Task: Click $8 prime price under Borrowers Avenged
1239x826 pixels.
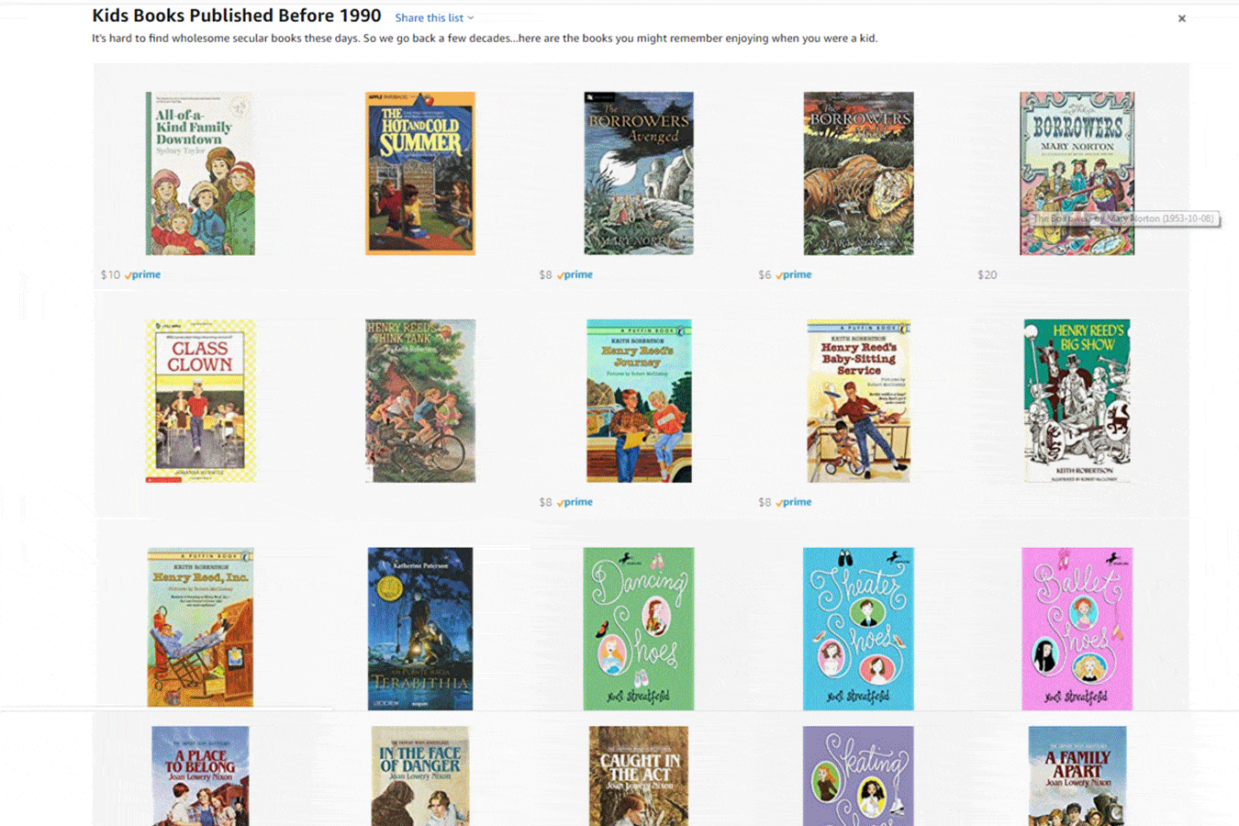Action: tap(565, 274)
